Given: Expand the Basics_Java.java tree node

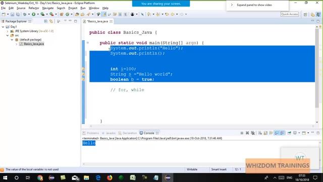Looking at the screenshot, I should [17, 44].
